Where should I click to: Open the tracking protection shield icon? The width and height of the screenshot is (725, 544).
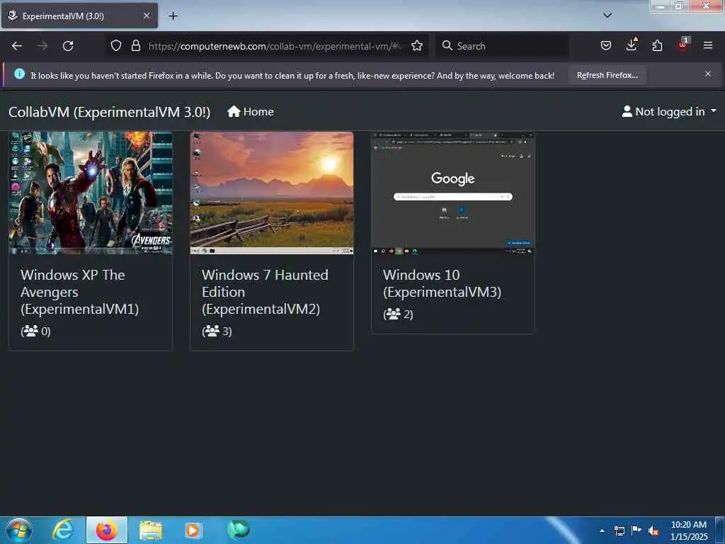coord(116,45)
